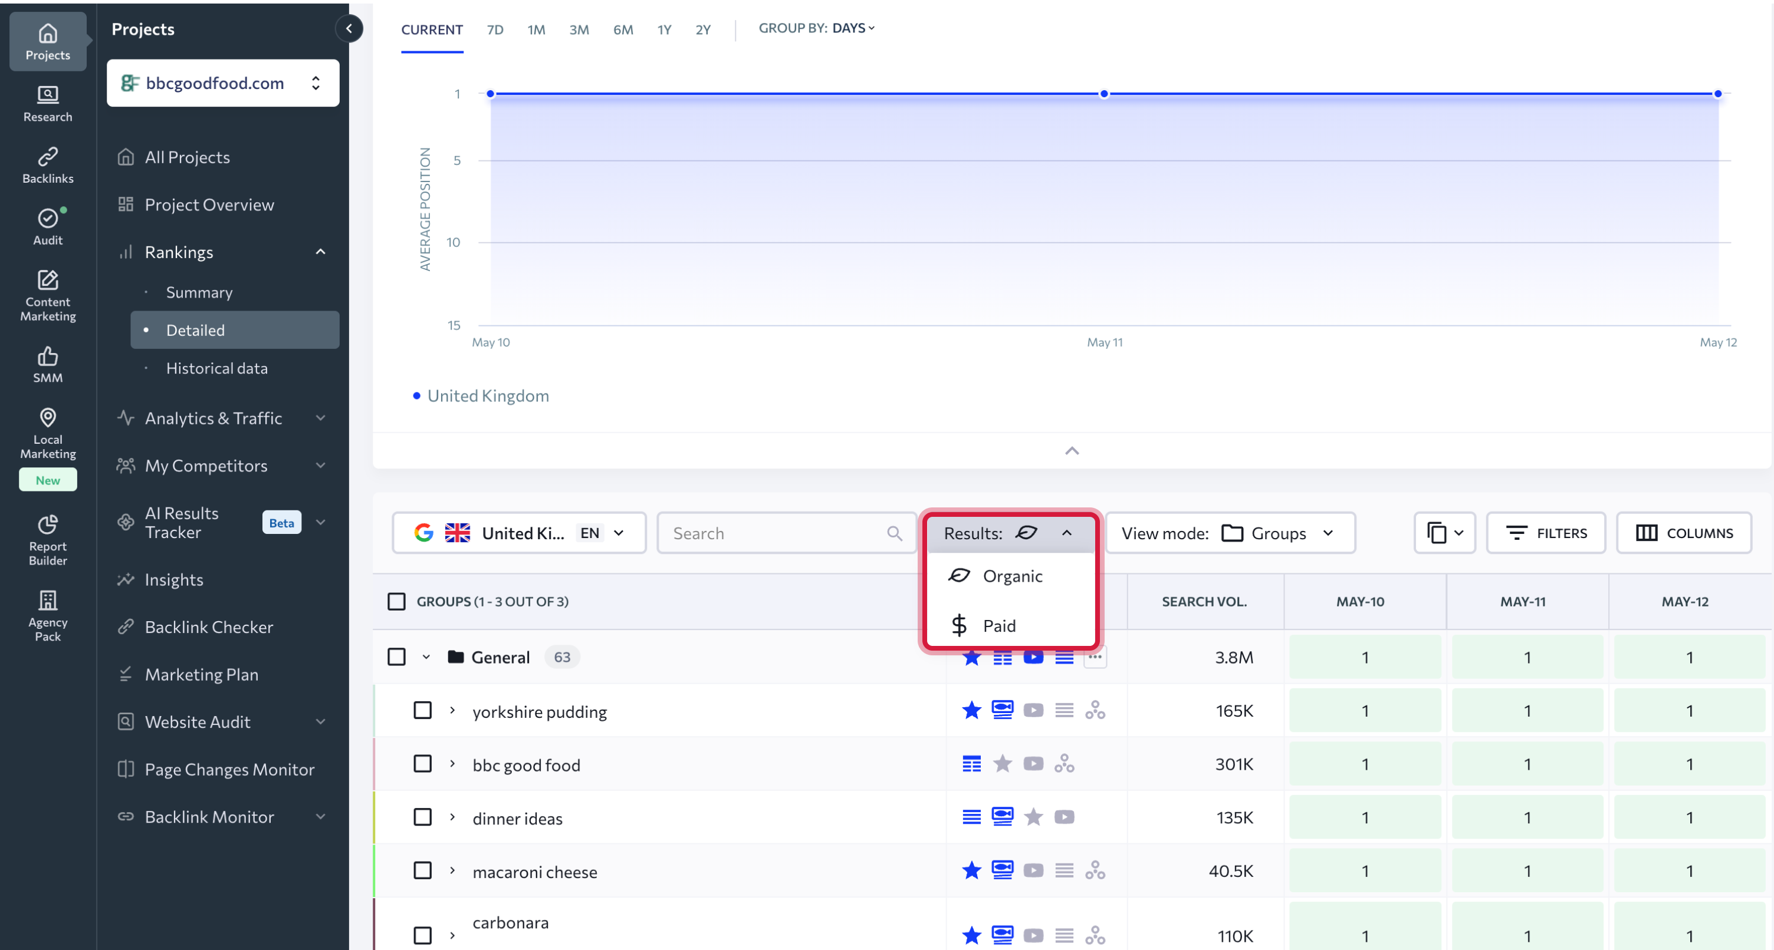This screenshot has width=1774, height=950.
Task: Open the Agency Pack section
Action: (x=47, y=613)
